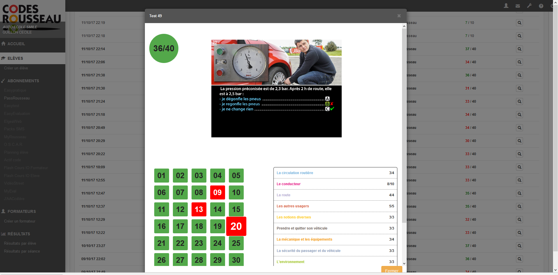Open ACCUEIL in the sidebar
Screen dimensions: 558x275
[16, 44]
